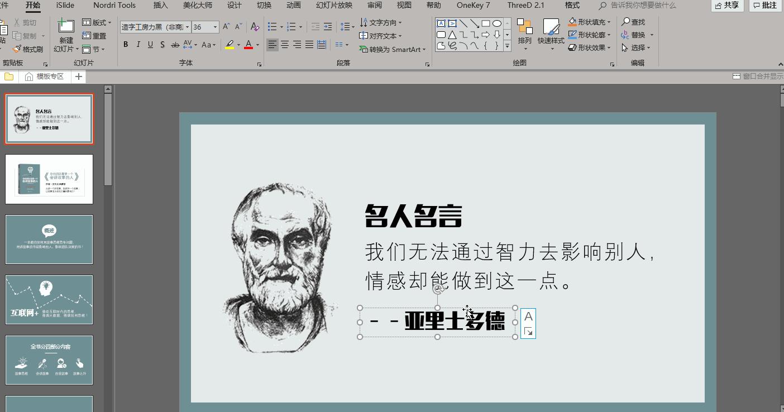This screenshot has width=784, height=412.
Task: Insert a rectangle shape from the shape gallery
Action: pos(485,23)
